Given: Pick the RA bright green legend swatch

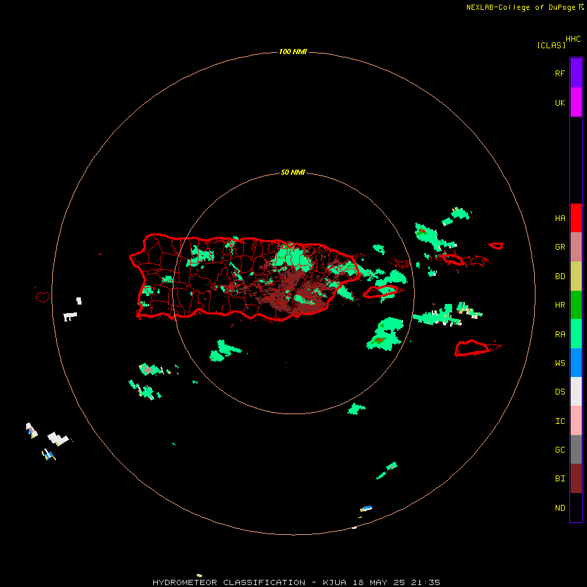Looking at the screenshot, I should pos(576,334).
